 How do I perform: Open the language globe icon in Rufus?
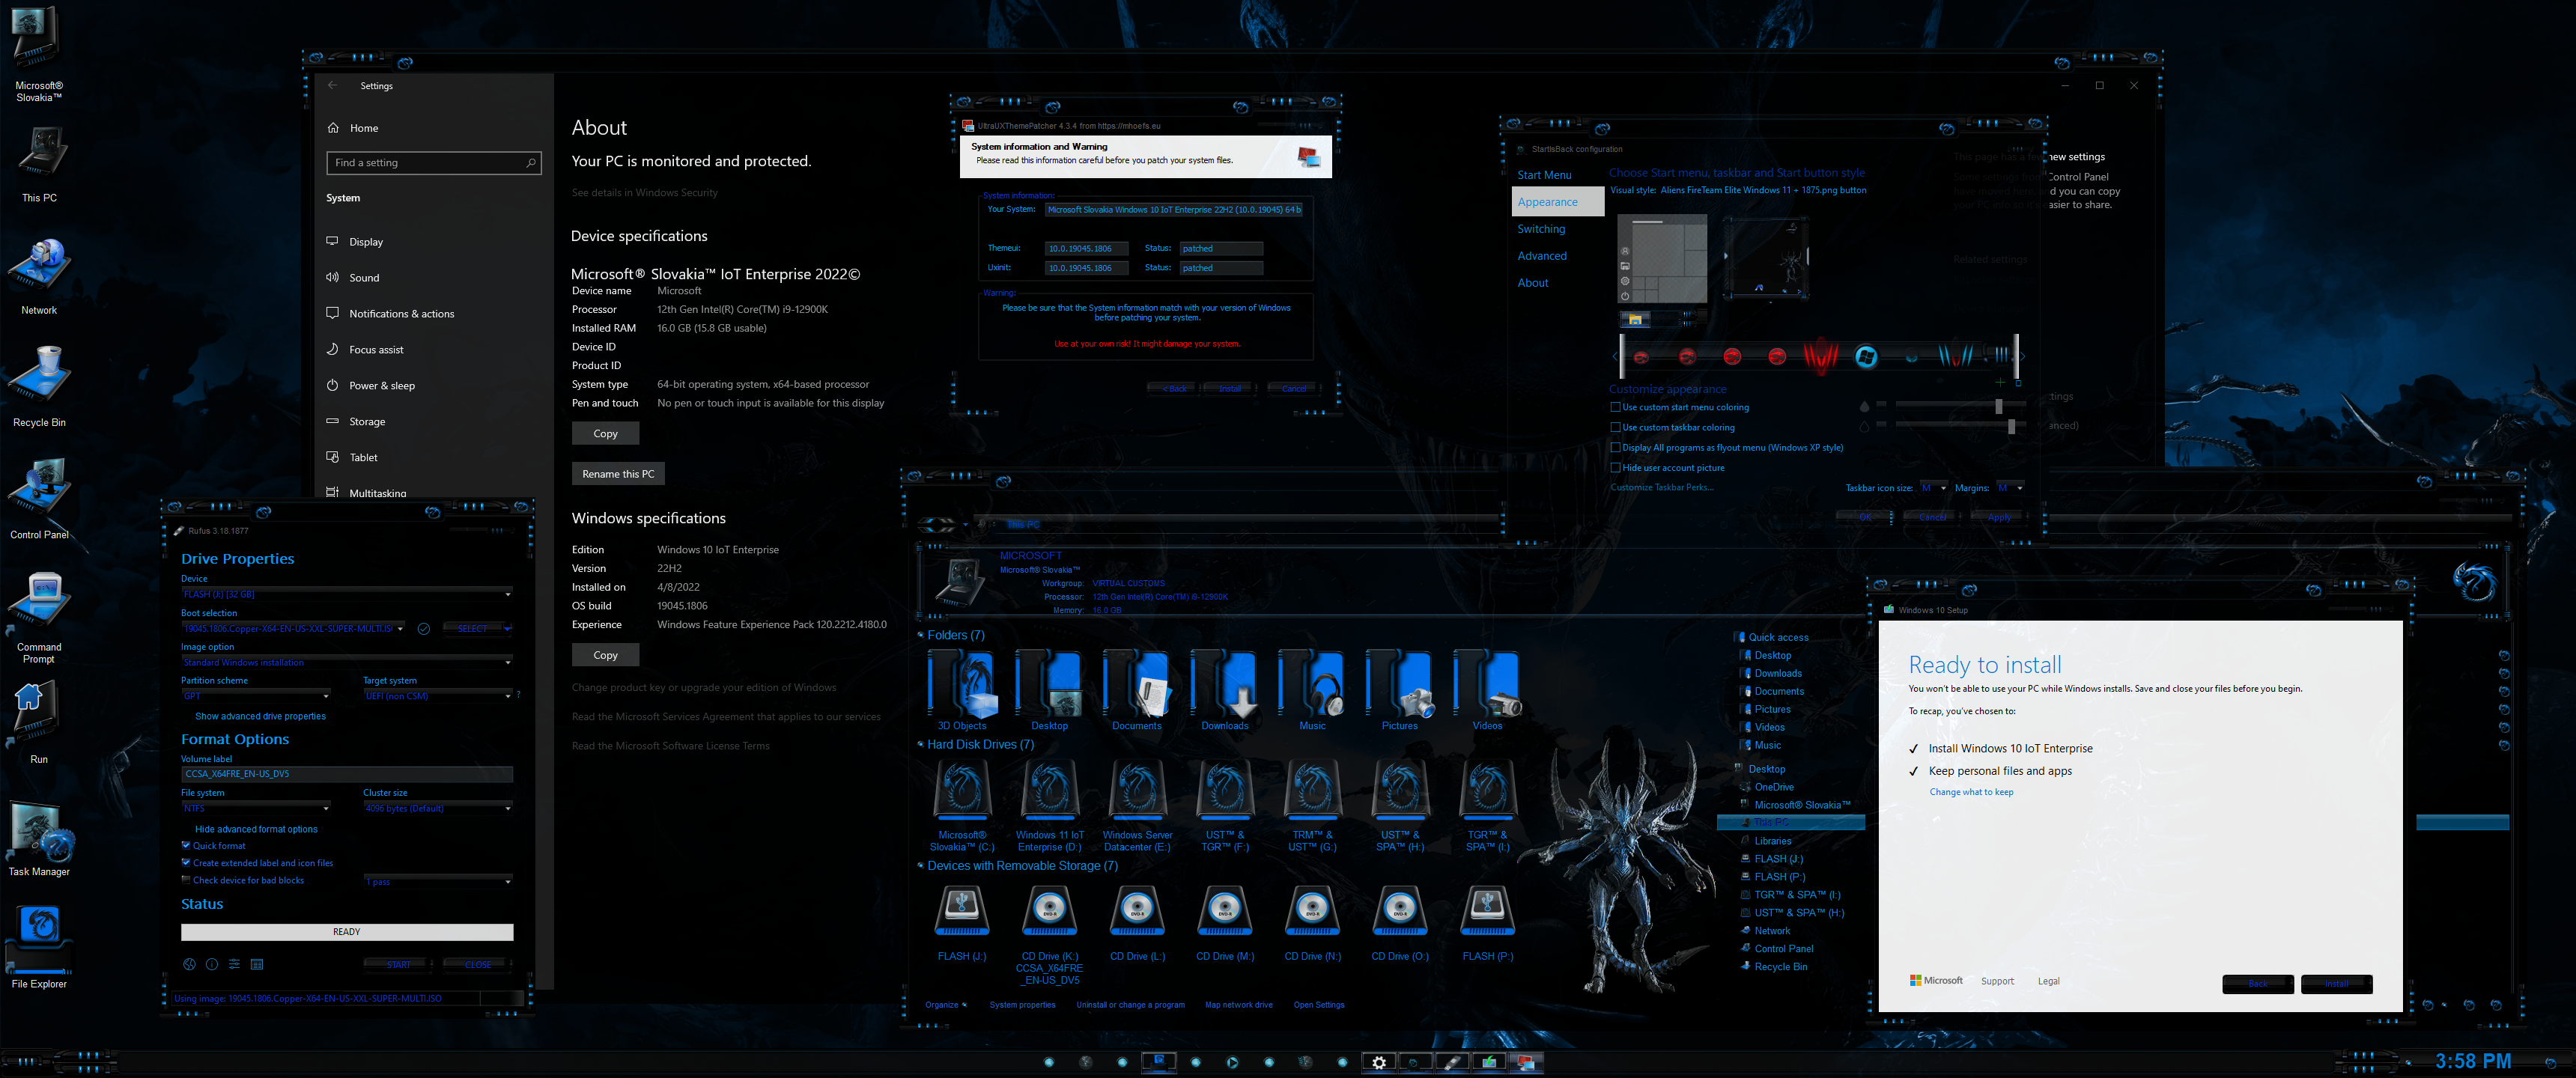pyautogui.click(x=189, y=964)
